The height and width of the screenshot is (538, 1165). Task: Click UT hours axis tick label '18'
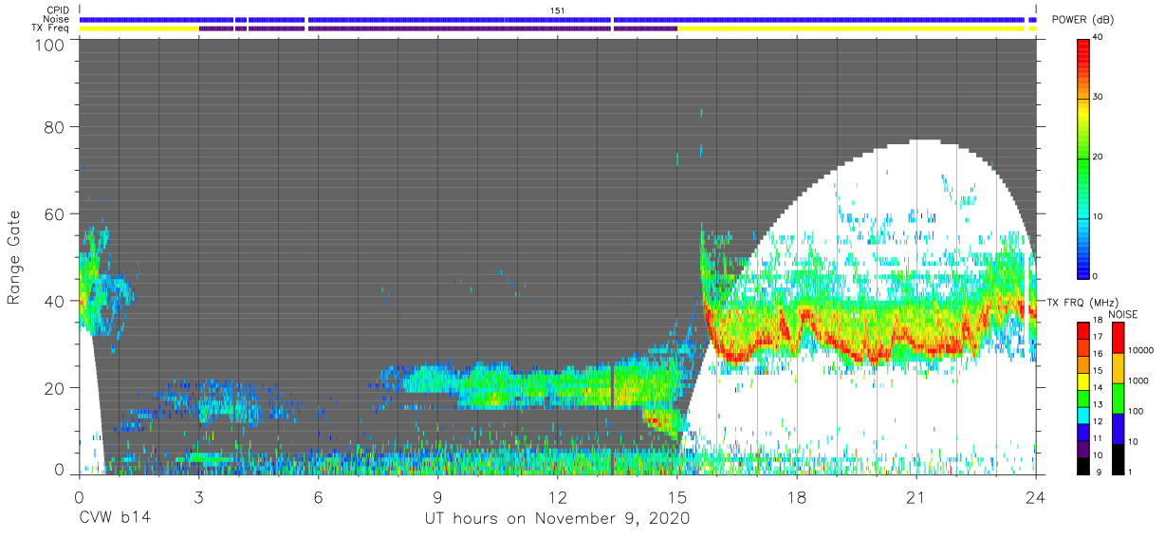click(x=797, y=497)
